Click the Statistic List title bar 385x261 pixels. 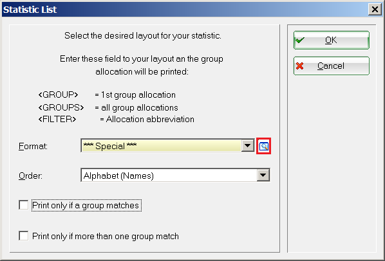(x=184, y=10)
